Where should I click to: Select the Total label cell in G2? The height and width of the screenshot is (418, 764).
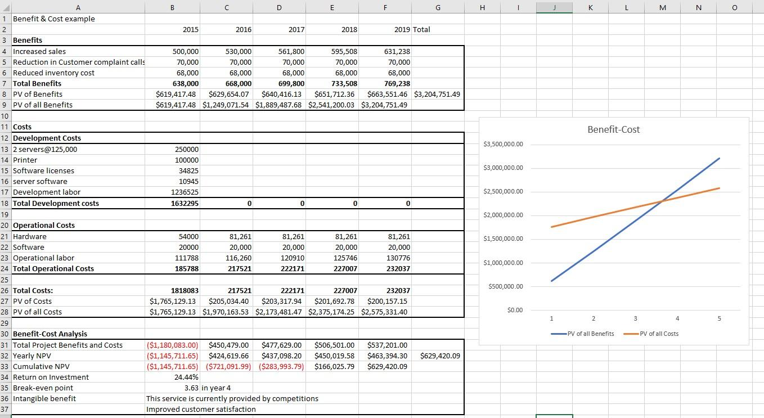438,29
